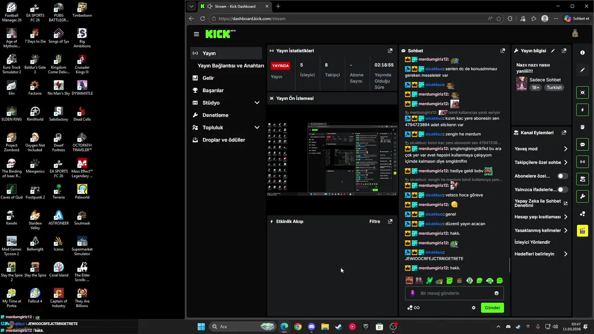Open emoji picker in message box
594x334 pixels.
(497, 293)
